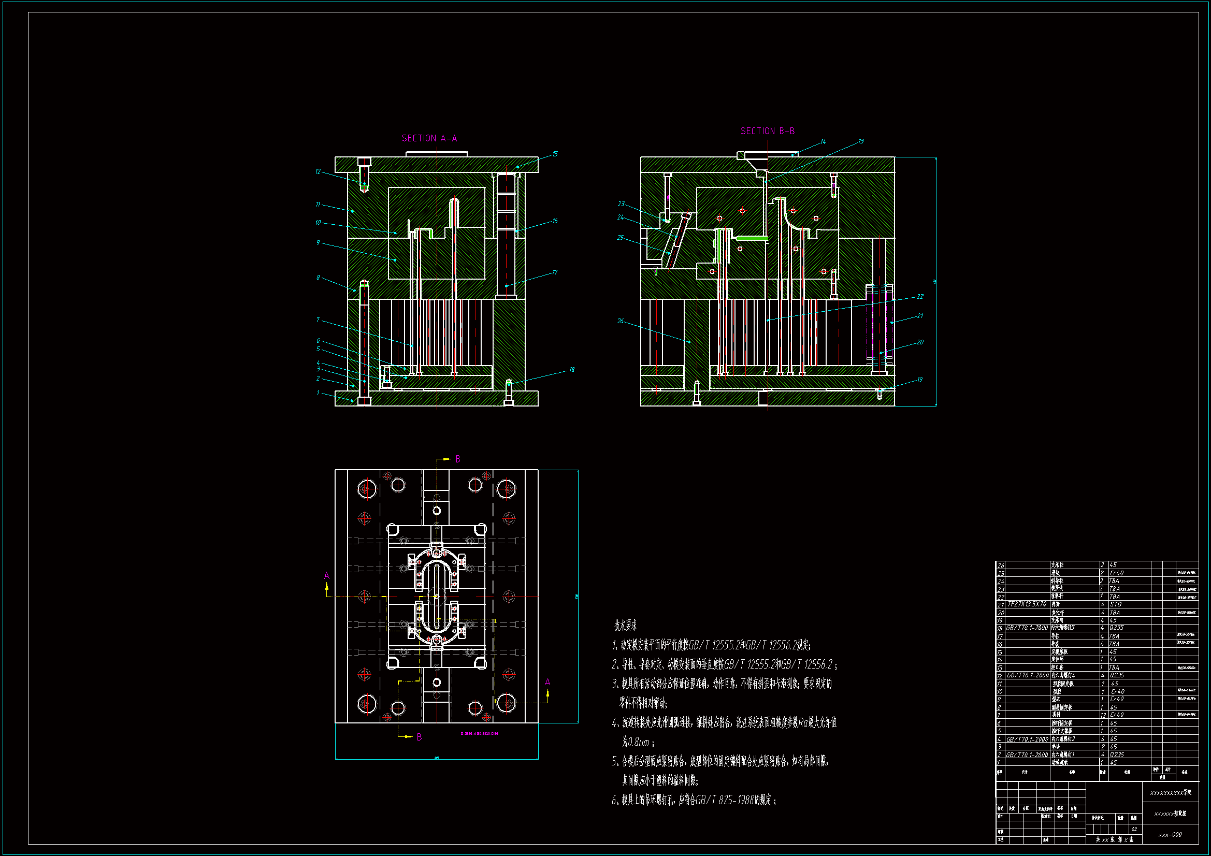Click row 26 number in the parts list

(1001, 565)
